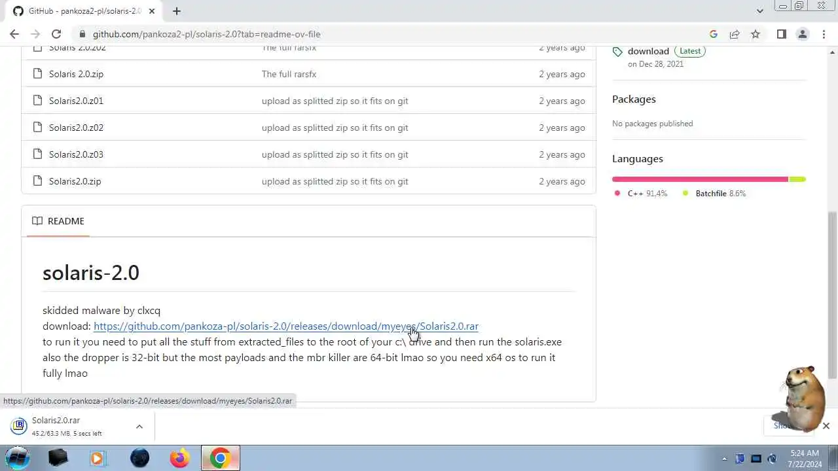Screen dimensions: 838x471
Task: Click the Latest badge
Action: (x=690, y=51)
